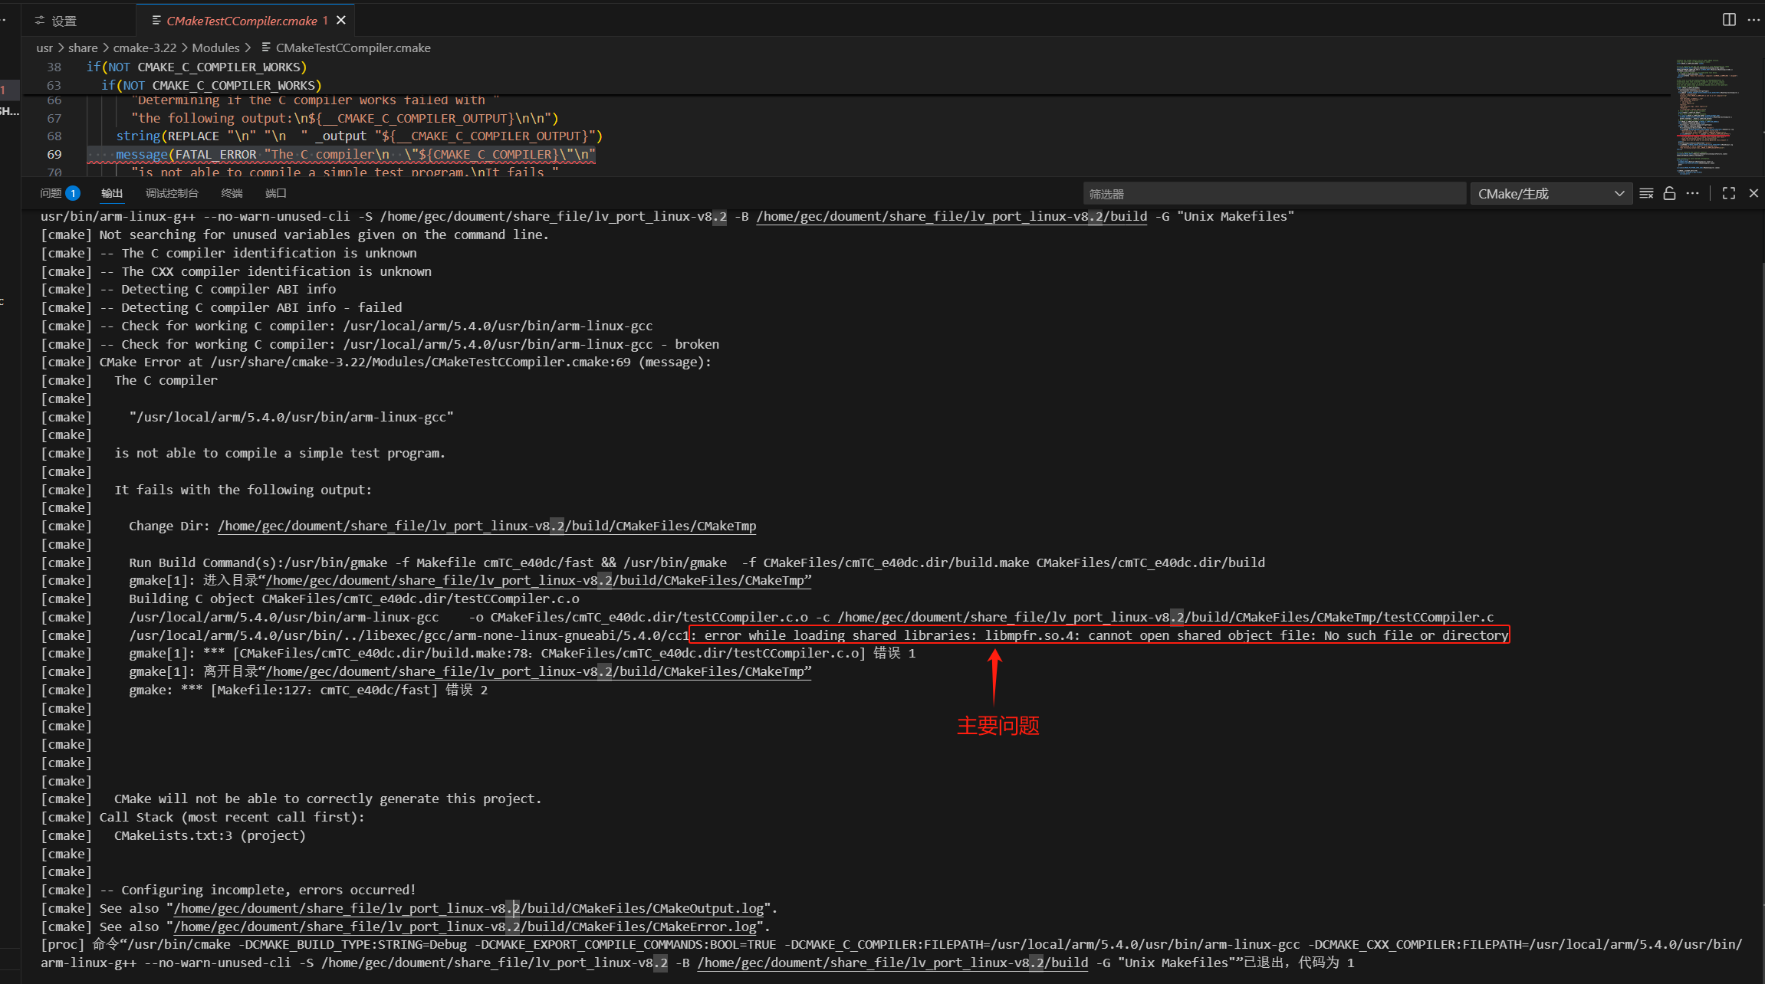Image resolution: width=1765 pixels, height=984 pixels.
Task: Click the error count badge on 问题 tab
Action: tap(72, 192)
